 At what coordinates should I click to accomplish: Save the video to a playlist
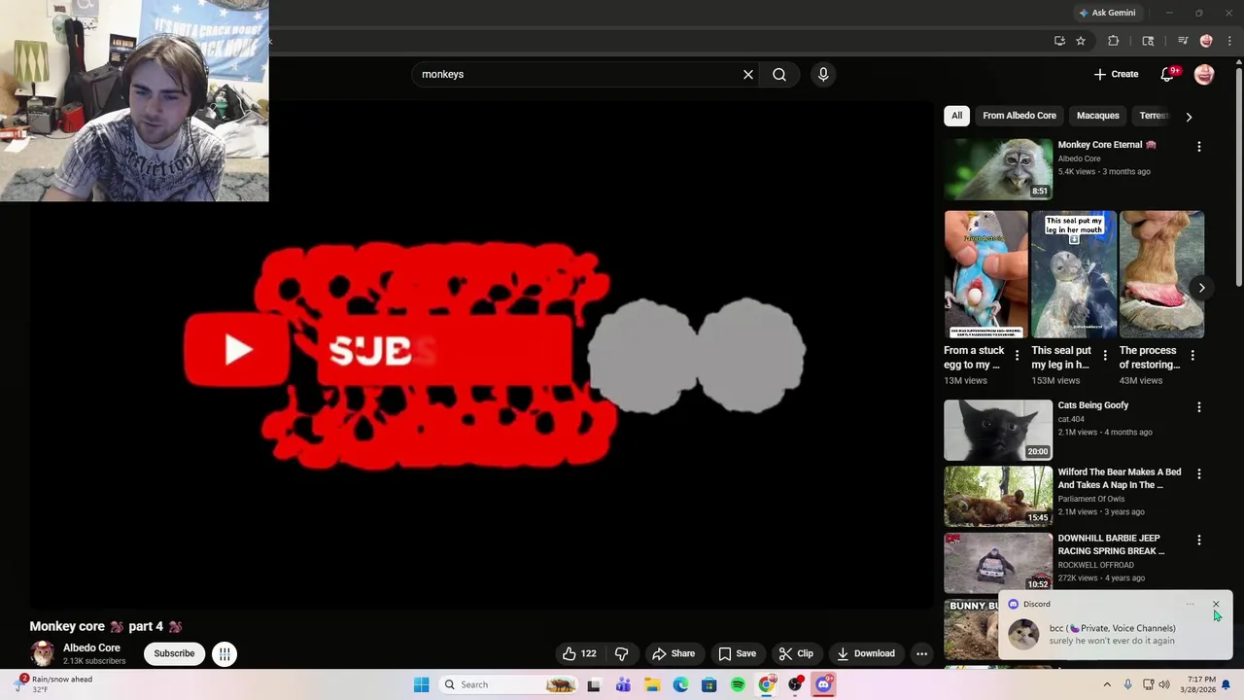737,653
